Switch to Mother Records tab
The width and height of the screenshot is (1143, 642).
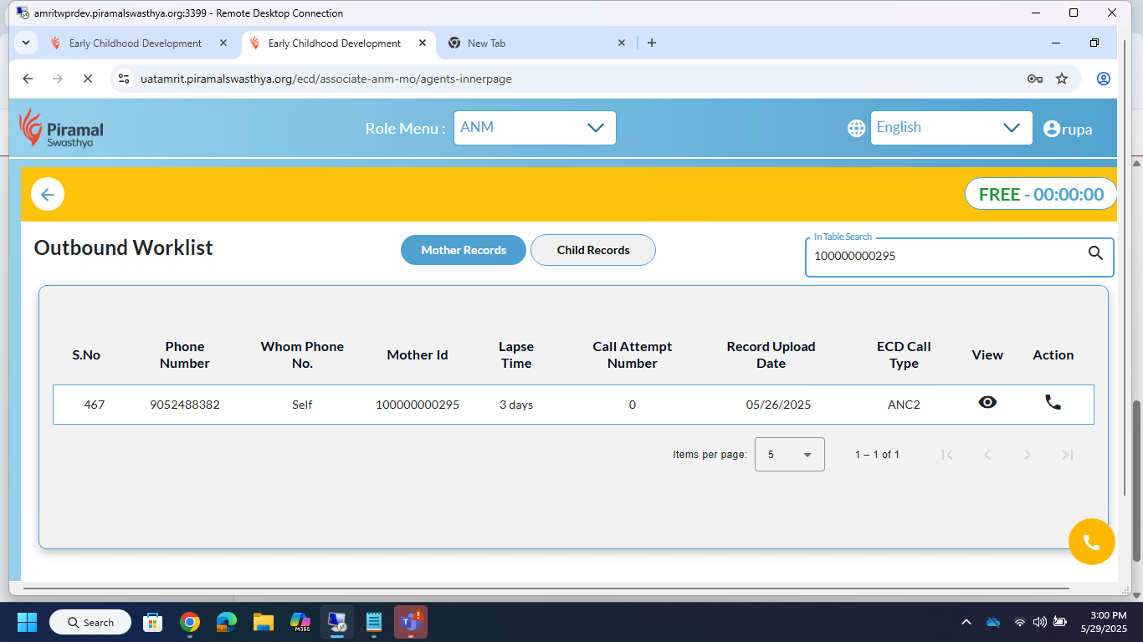[464, 250]
